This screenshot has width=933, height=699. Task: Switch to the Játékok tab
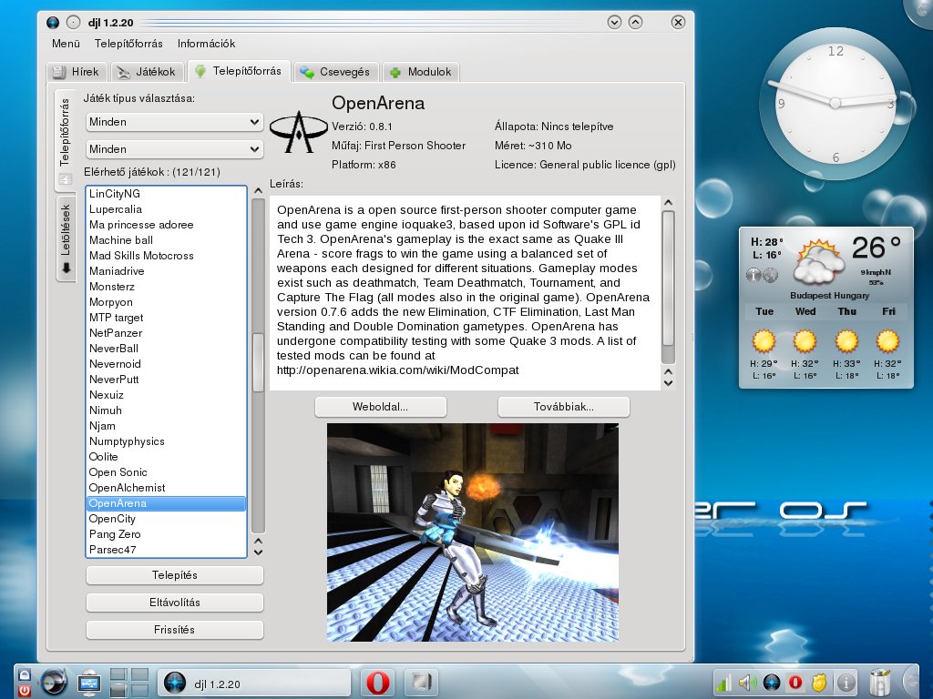147,72
